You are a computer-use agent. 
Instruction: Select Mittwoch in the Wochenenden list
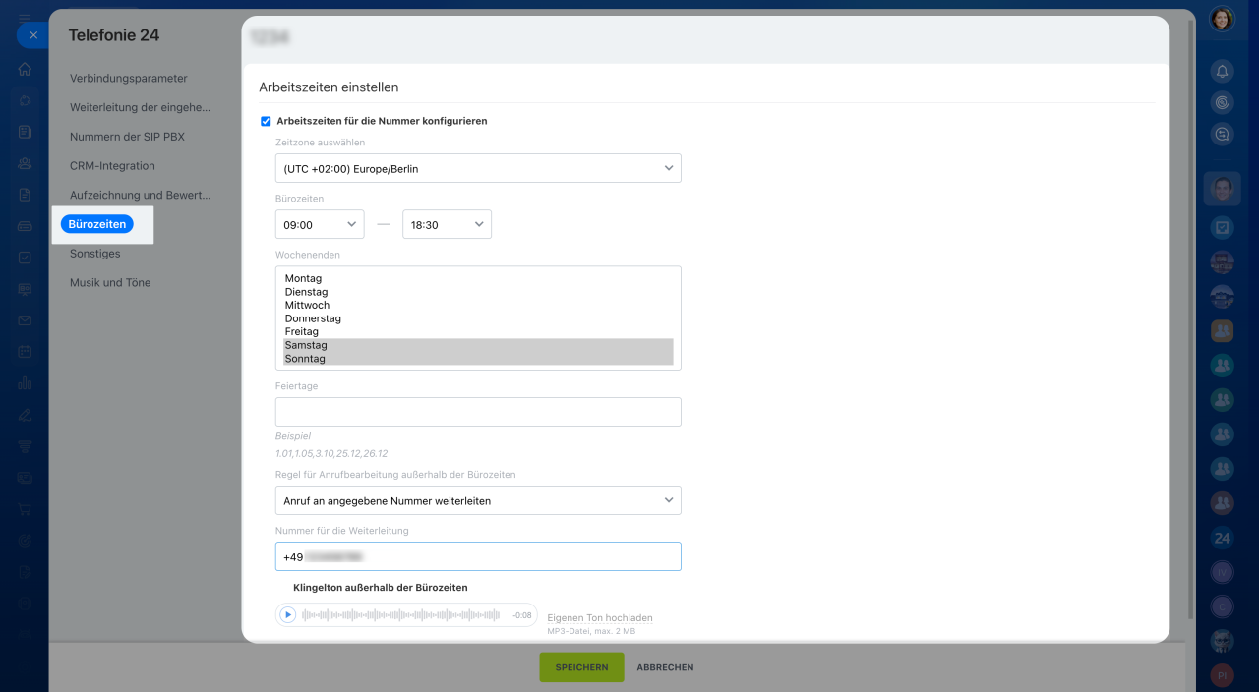point(478,305)
